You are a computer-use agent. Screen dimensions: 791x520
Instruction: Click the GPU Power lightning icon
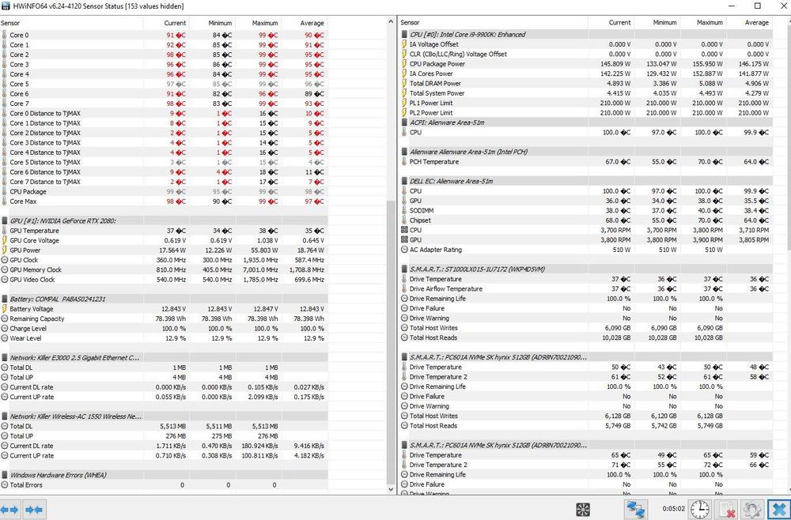(5, 251)
